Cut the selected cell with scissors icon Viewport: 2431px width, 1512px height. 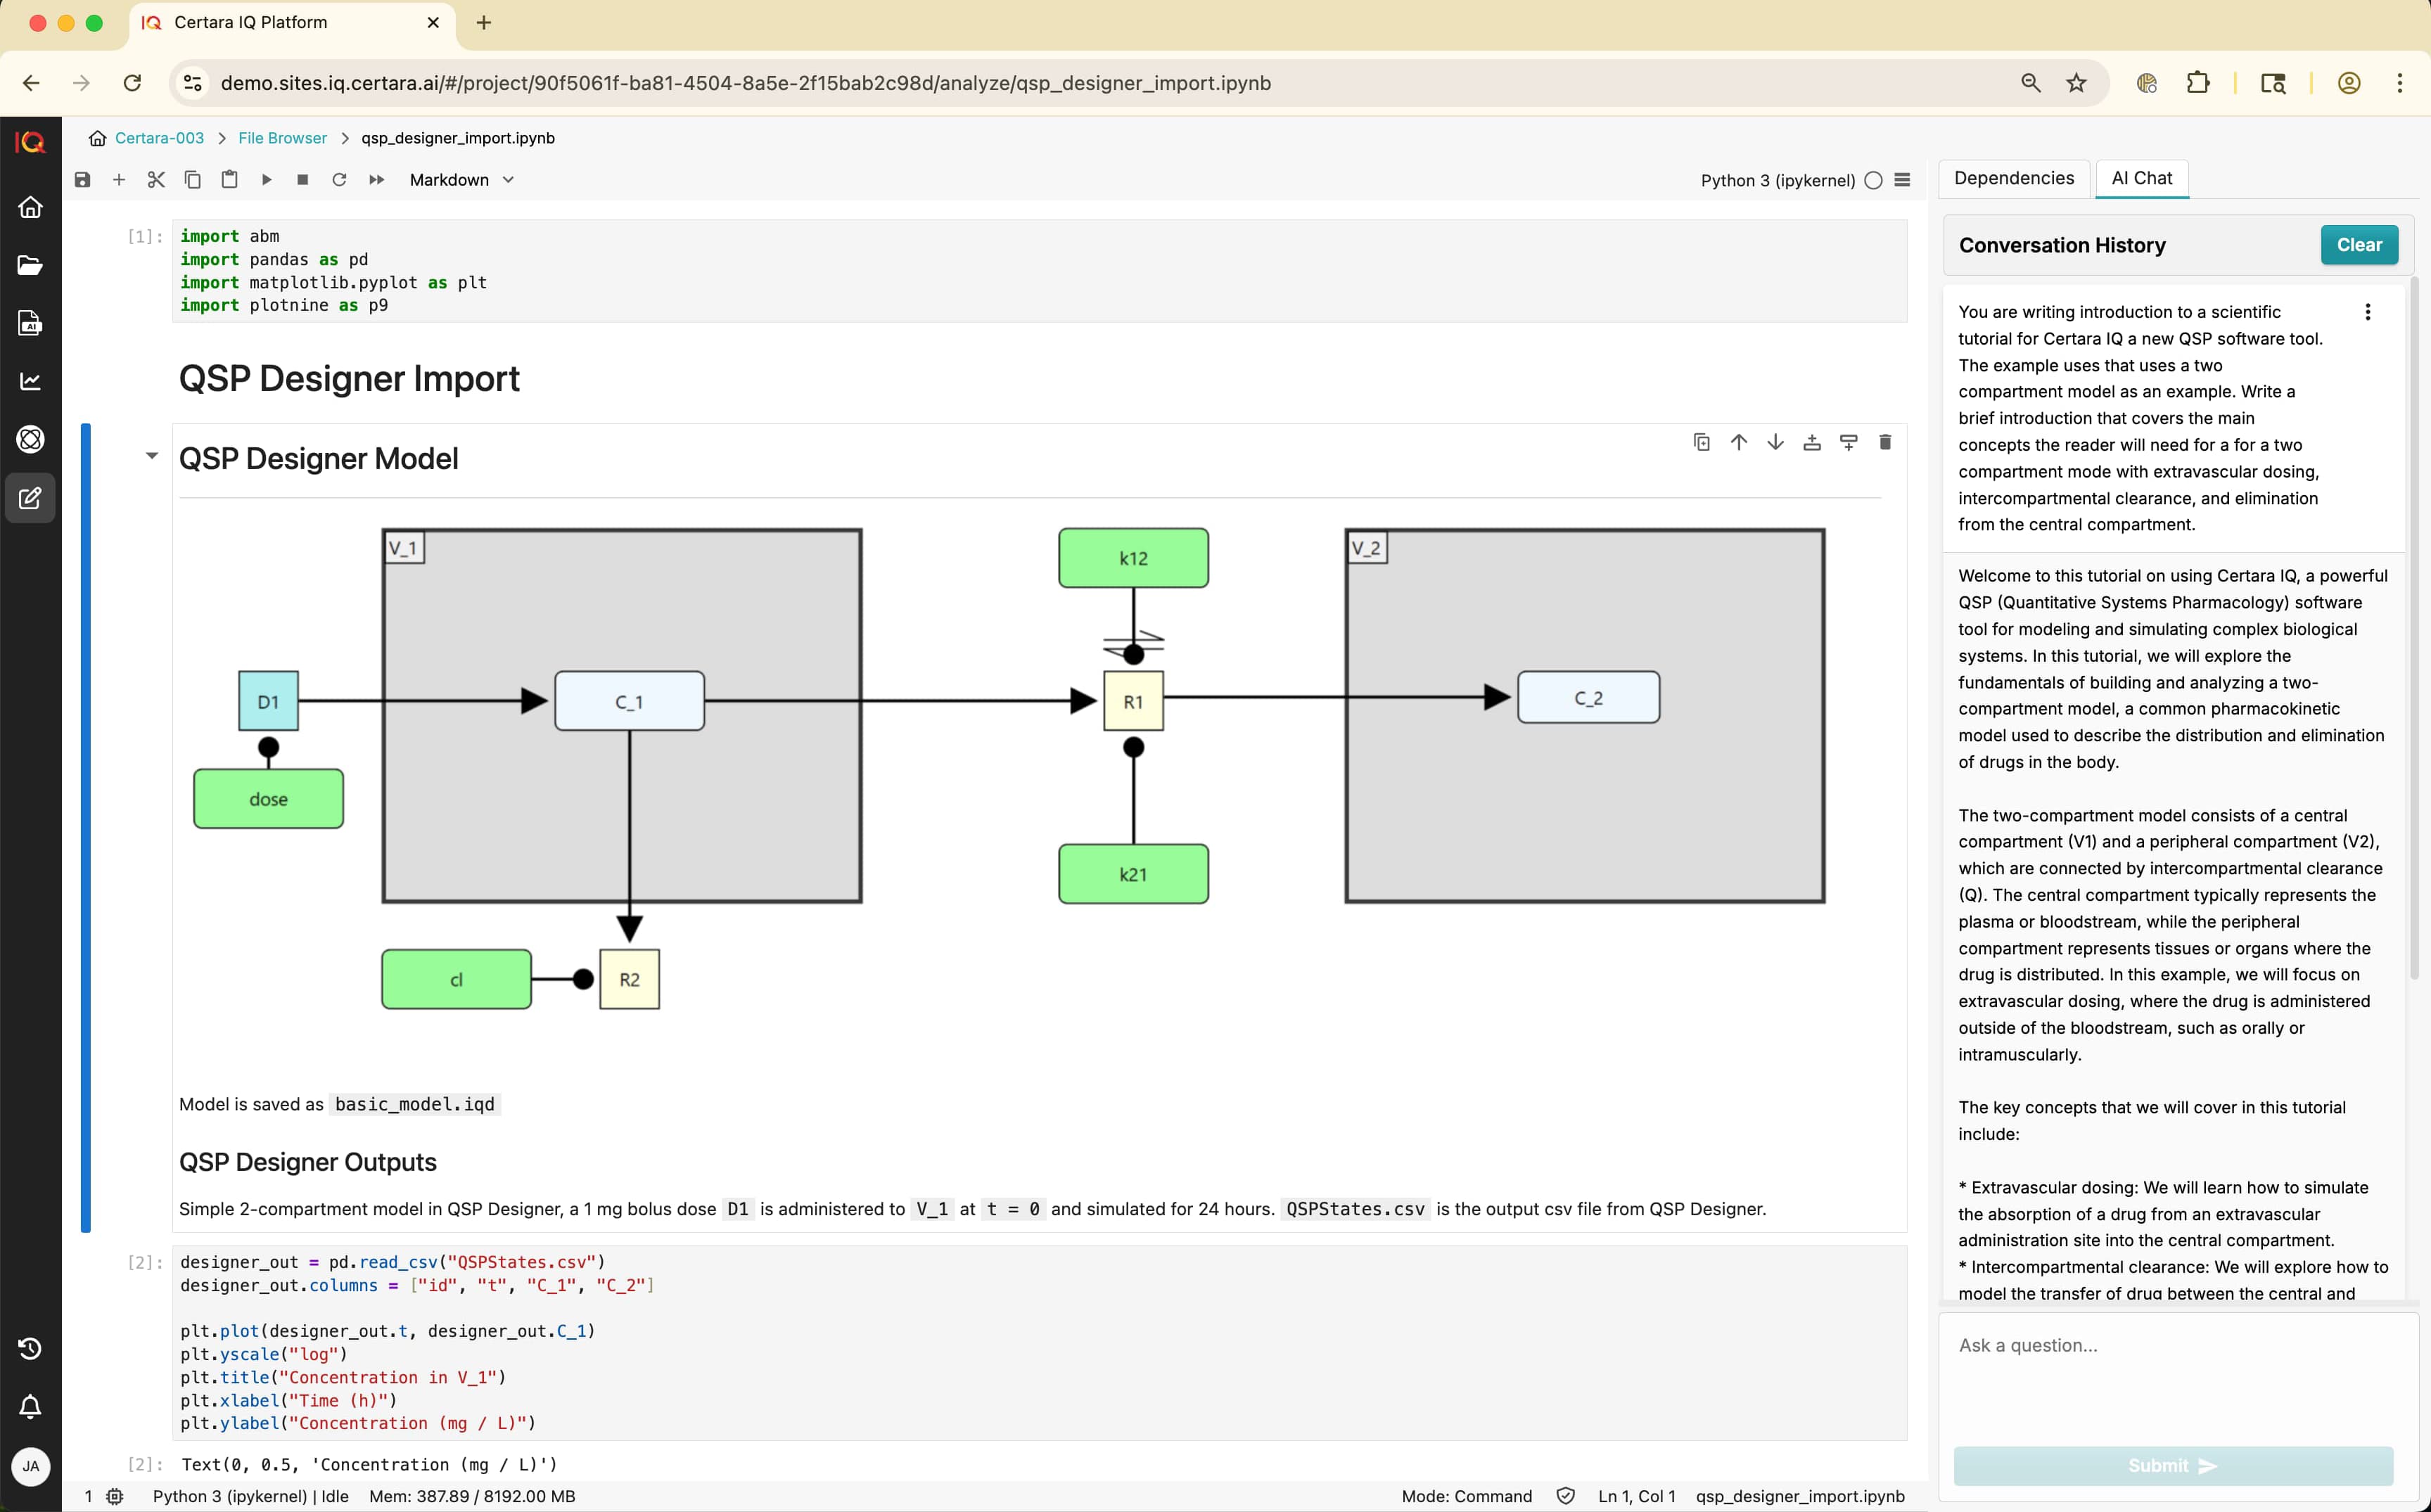pyautogui.click(x=156, y=180)
